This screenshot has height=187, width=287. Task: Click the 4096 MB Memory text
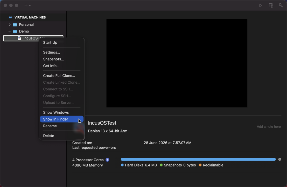click(87, 165)
